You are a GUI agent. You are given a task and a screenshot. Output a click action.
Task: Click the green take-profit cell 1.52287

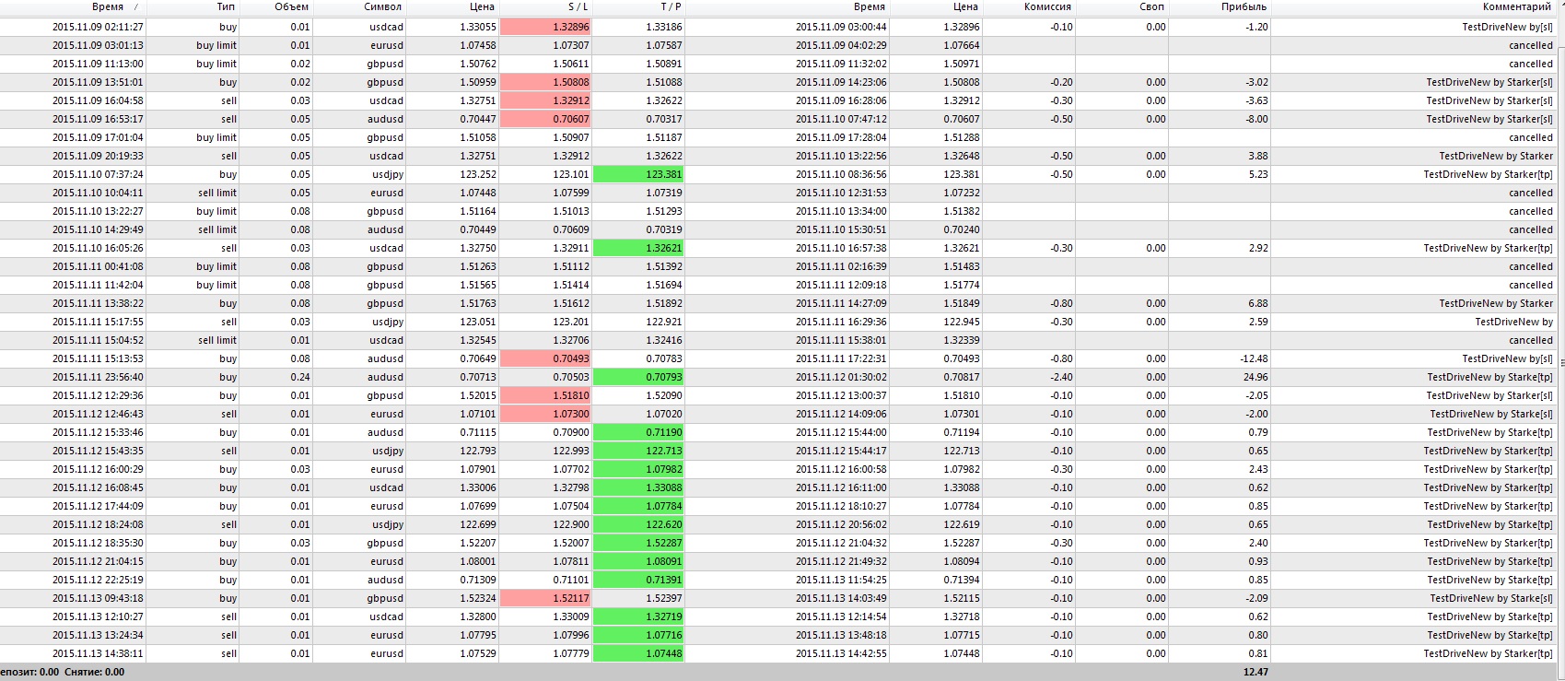tap(638, 543)
